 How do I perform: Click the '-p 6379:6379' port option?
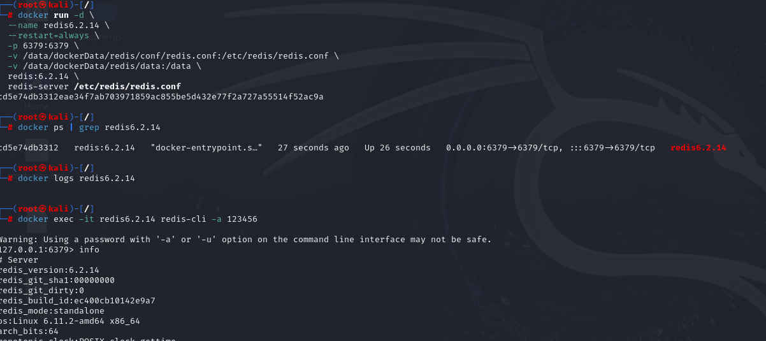coord(43,46)
